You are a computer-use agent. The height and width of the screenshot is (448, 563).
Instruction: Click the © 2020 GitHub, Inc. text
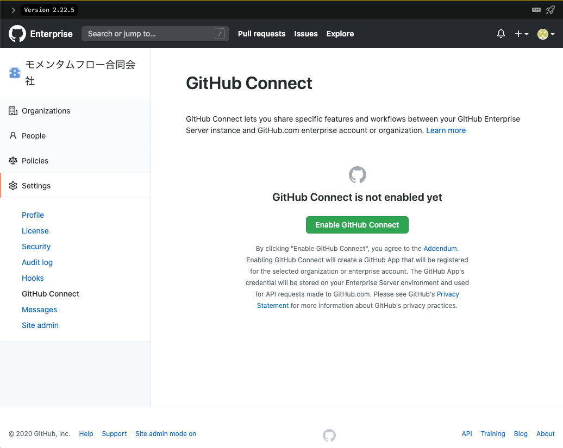[40, 434]
